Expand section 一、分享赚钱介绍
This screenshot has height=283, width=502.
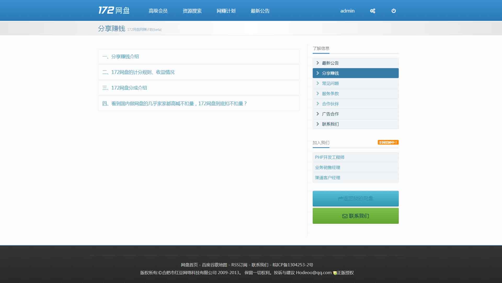click(121, 57)
